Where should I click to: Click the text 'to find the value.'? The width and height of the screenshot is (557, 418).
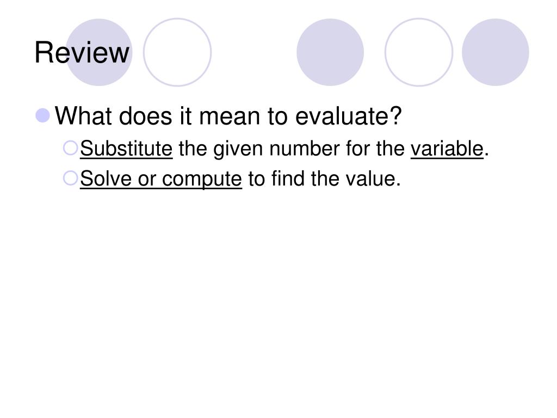tap(324, 179)
